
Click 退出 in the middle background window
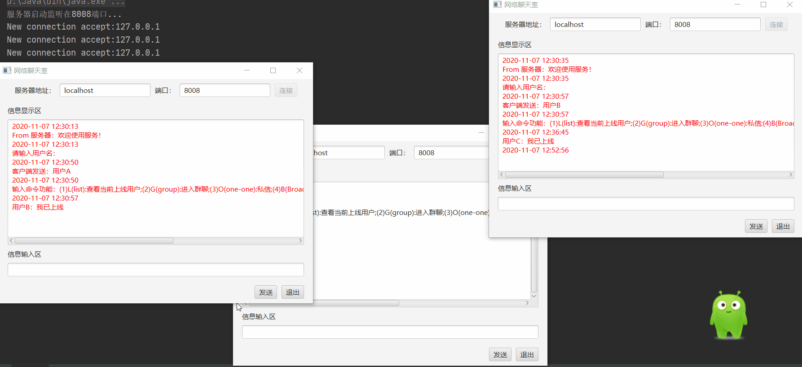coord(527,354)
